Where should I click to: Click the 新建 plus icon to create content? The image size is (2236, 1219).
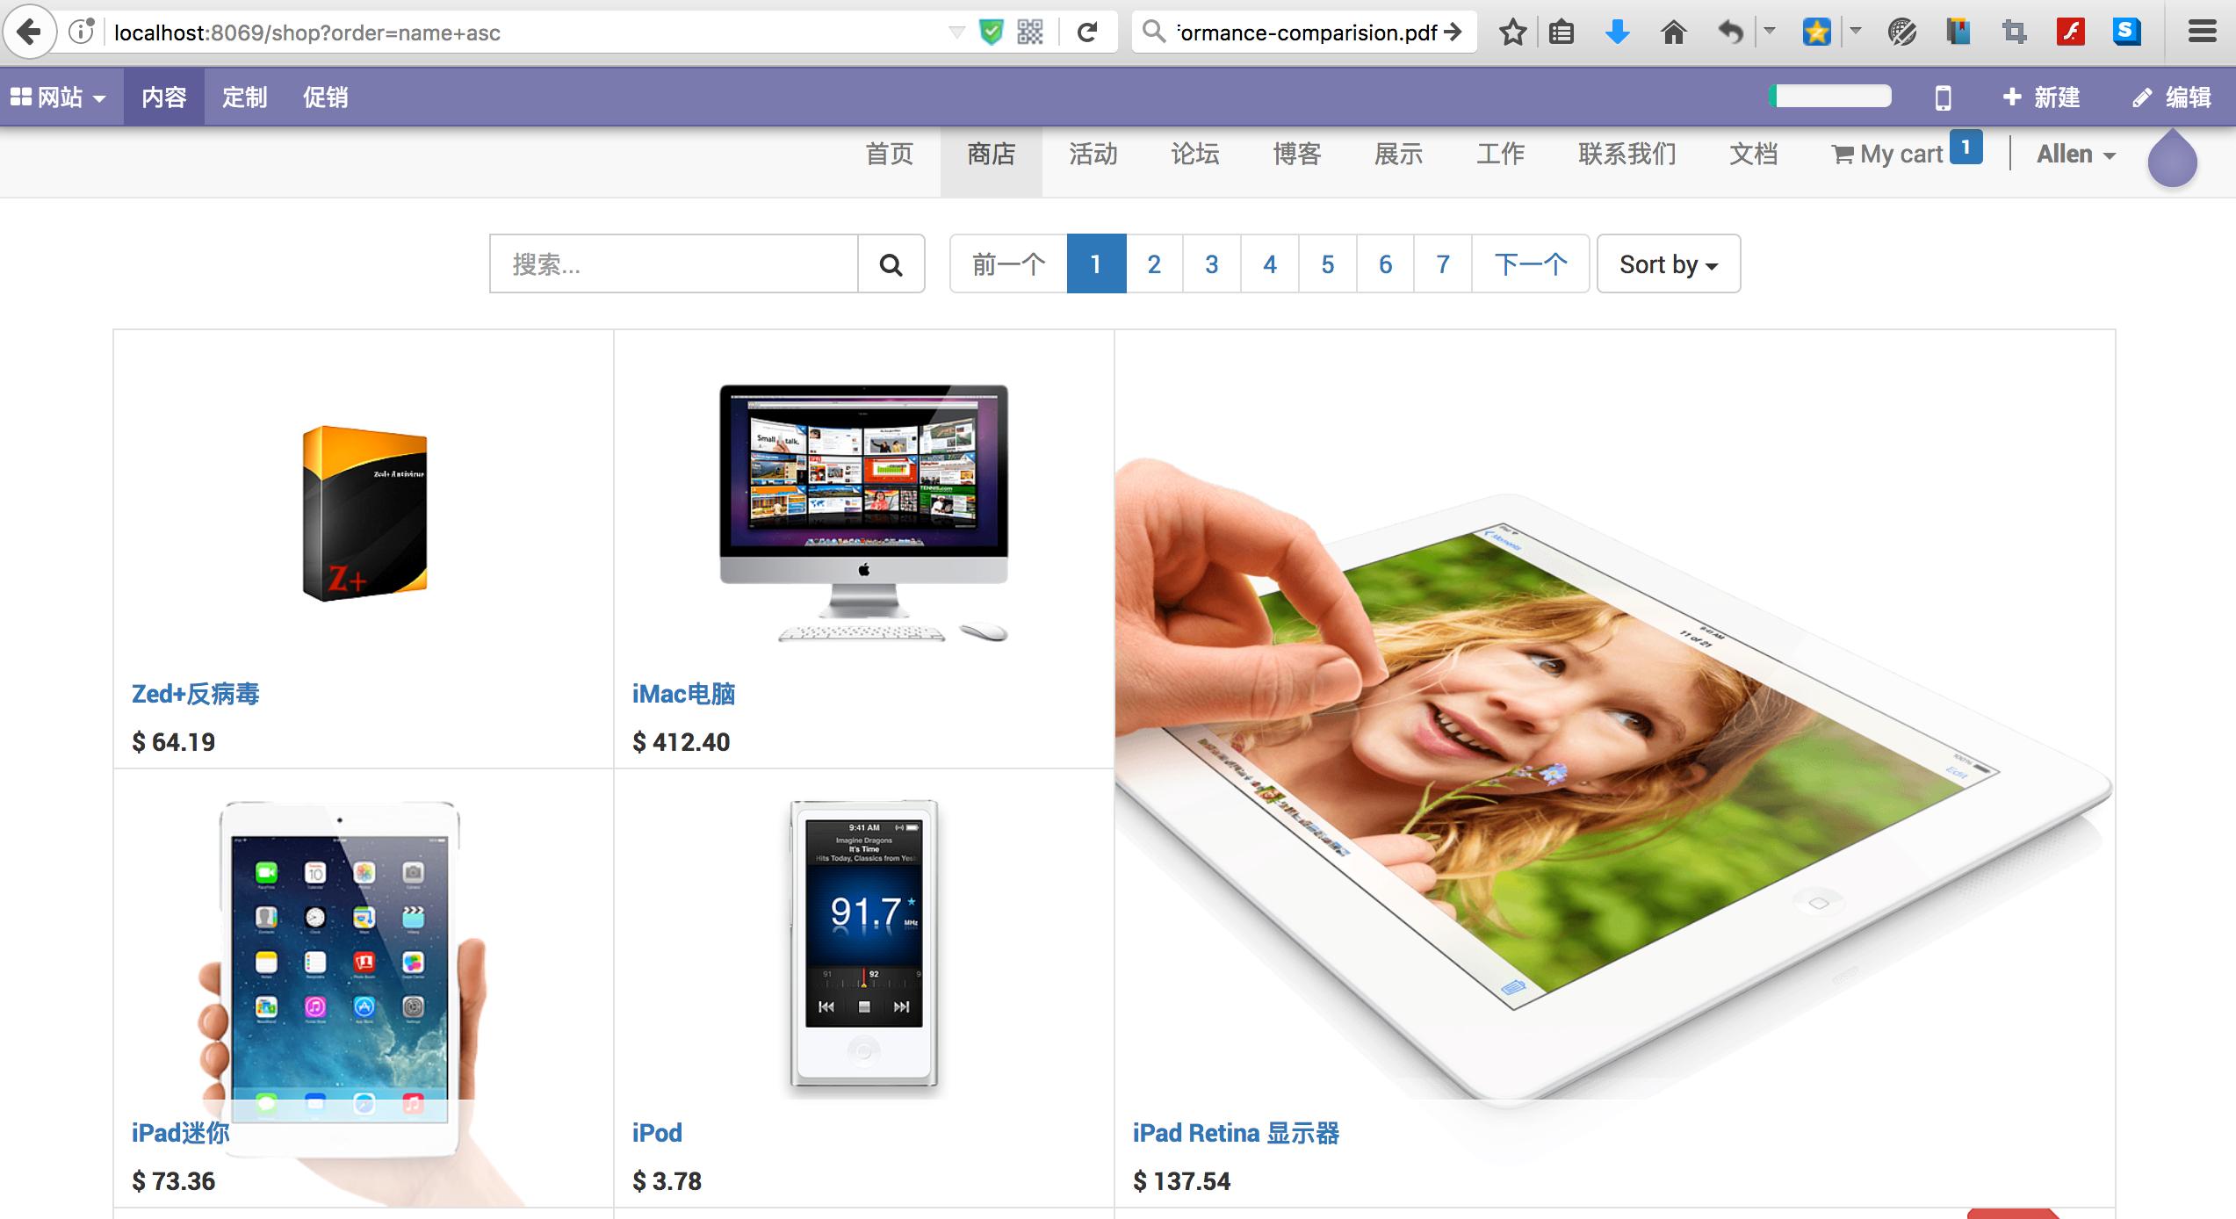coord(2014,97)
